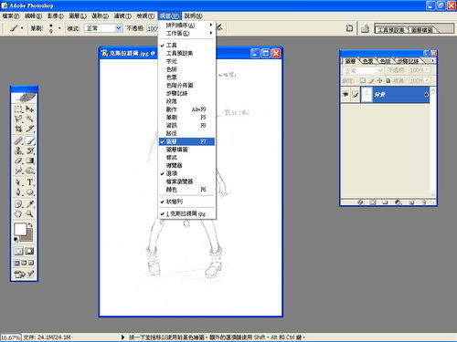This screenshot has height=342, width=457.
Task: Select the Zoom tool
Action: (x=30, y=214)
